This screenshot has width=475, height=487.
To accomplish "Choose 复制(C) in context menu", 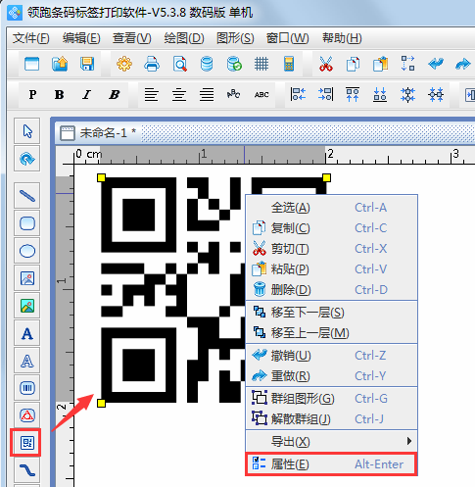I will 331,228.
